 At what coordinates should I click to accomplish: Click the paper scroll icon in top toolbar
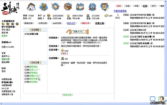[x=80, y=7]
